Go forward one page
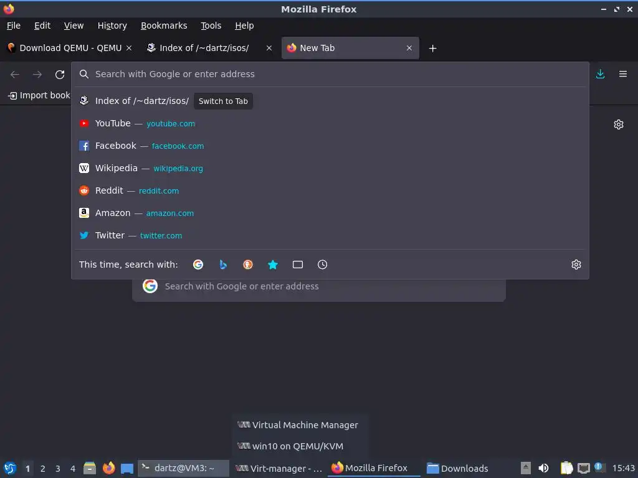Screen dimensions: 638x478 point(37,75)
